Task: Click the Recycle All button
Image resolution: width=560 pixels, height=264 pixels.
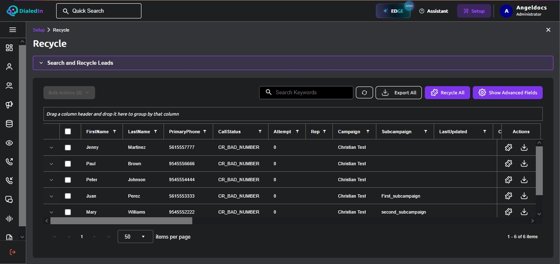Action: pyautogui.click(x=447, y=93)
